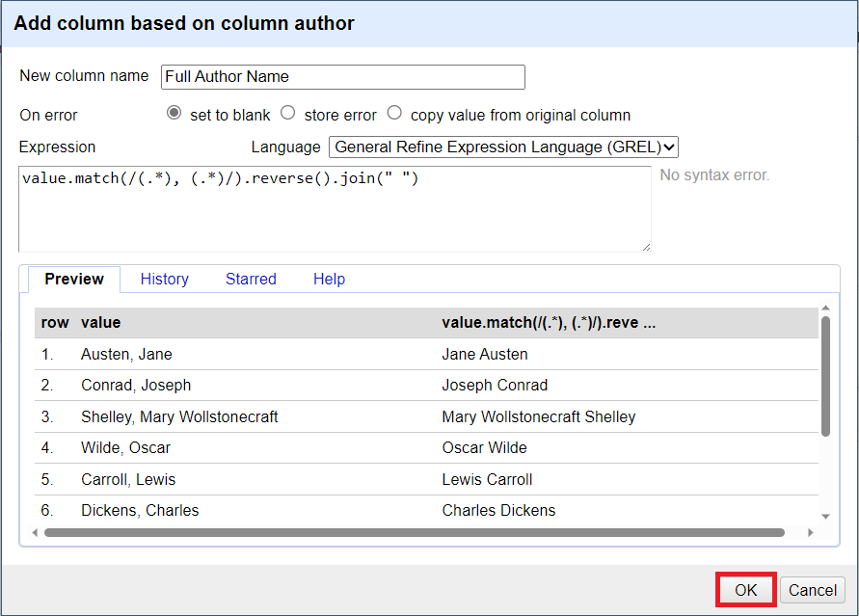859x616 pixels.
Task: Click the preview vertical scrollbar thumb
Action: tap(824, 376)
